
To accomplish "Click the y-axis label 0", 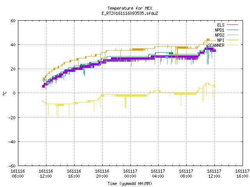I will (x=14, y=93).
